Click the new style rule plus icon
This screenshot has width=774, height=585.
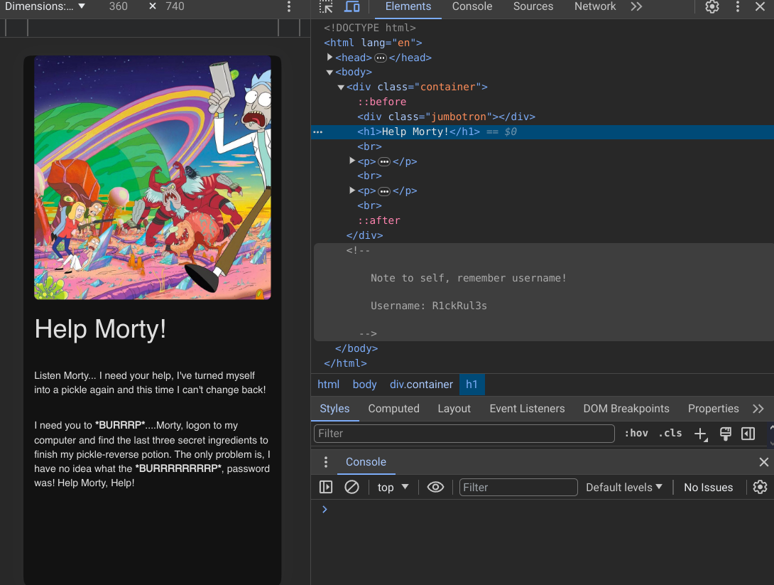[x=700, y=434]
